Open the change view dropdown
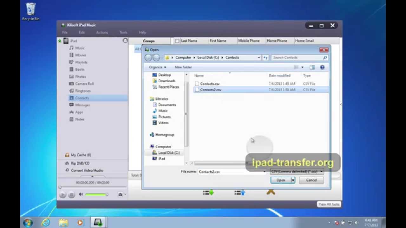406x228 pixels. pyautogui.click(x=302, y=67)
